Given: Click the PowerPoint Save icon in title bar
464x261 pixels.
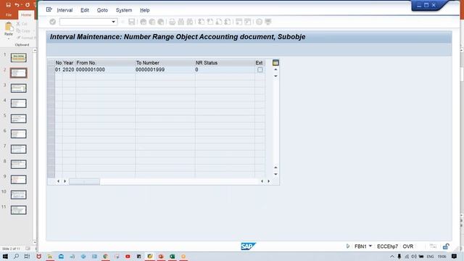Looking at the screenshot, I should (8, 5).
